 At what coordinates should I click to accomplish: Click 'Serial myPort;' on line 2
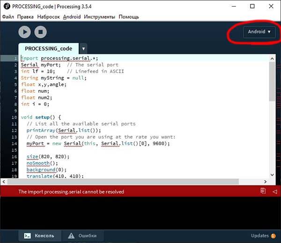[x=41, y=65]
